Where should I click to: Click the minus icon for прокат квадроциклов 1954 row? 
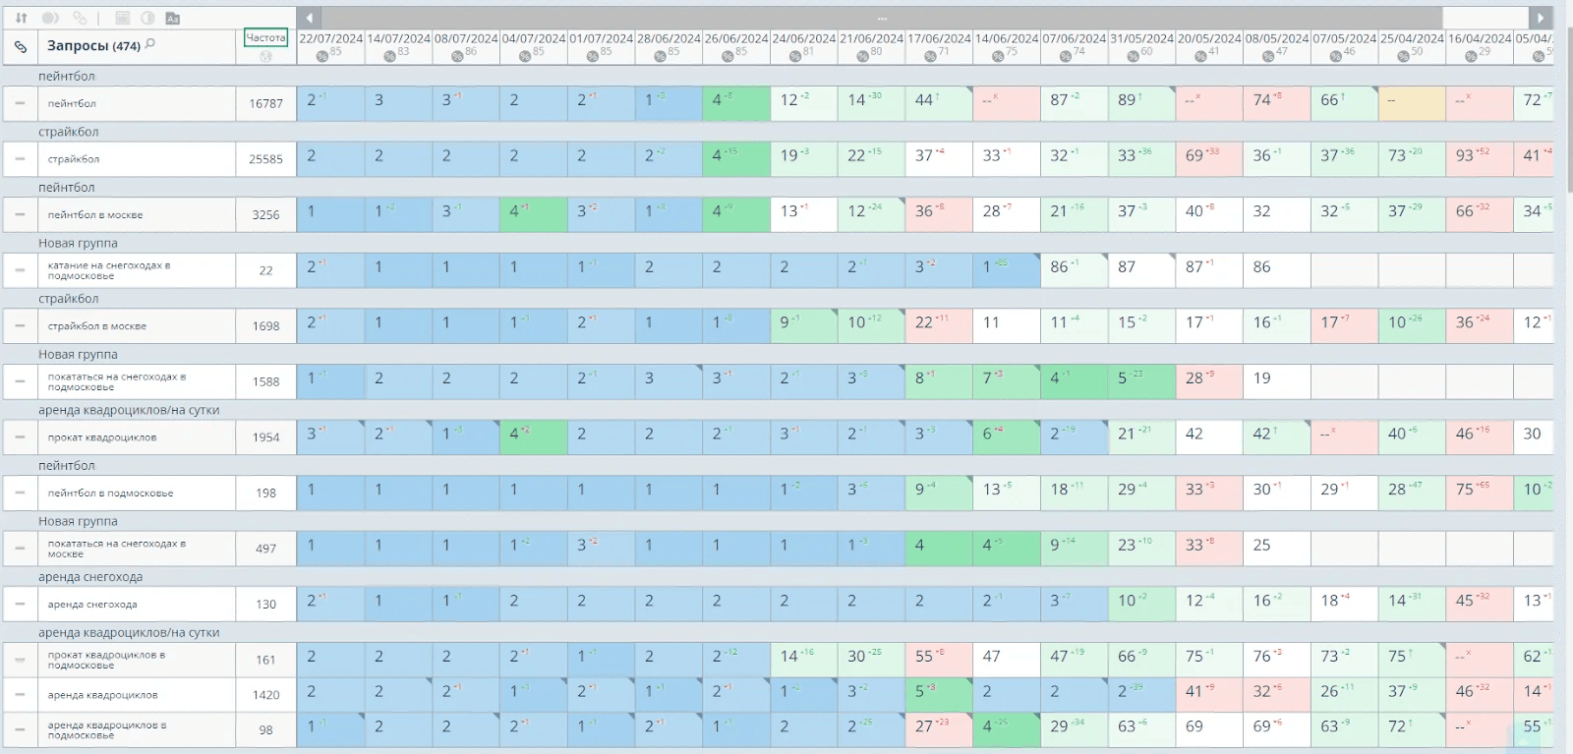20,437
